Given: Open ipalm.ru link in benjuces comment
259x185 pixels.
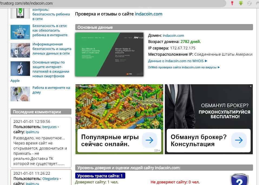Looking at the screenshot, I should coord(32,132).
